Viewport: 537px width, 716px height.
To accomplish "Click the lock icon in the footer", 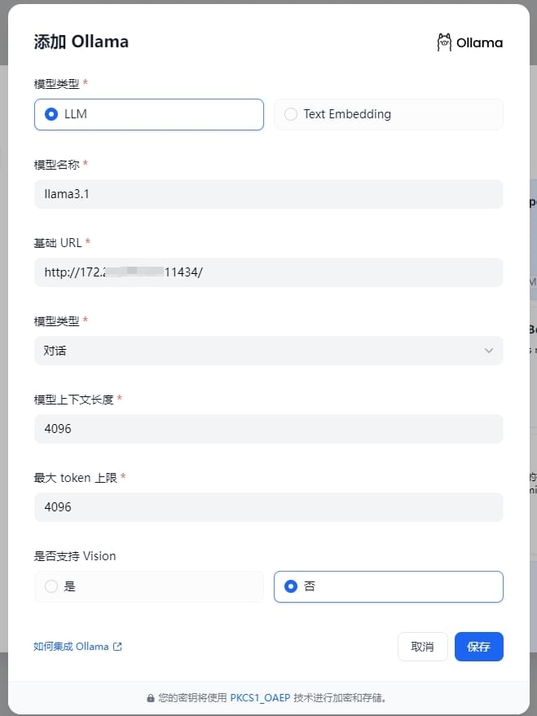I will pos(151,698).
